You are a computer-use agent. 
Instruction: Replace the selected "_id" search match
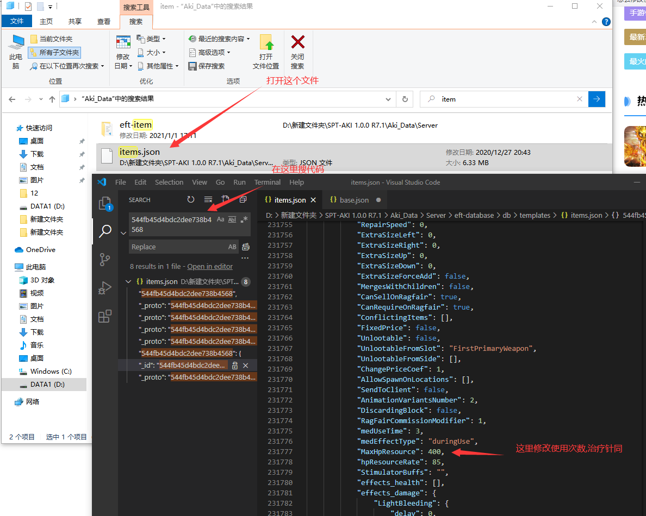point(235,366)
